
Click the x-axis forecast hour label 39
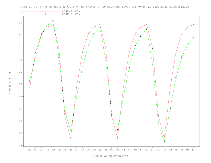click(106, 150)
